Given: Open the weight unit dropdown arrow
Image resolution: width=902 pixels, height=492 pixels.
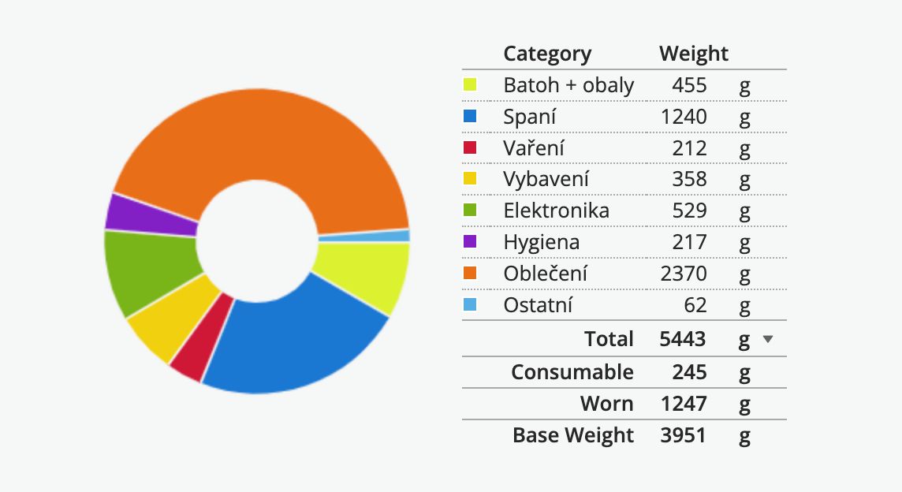Looking at the screenshot, I should point(769,339).
